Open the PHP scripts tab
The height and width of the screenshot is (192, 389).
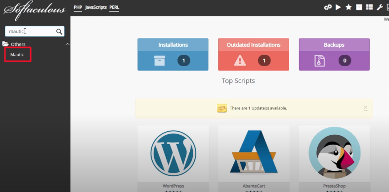pos(78,7)
